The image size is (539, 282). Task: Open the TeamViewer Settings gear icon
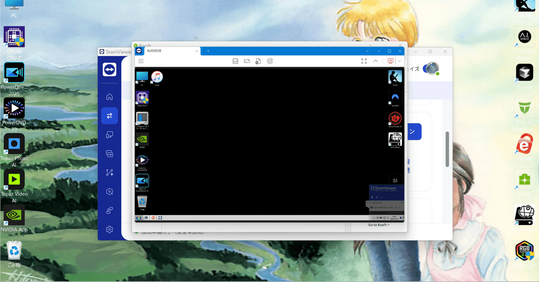click(x=109, y=229)
